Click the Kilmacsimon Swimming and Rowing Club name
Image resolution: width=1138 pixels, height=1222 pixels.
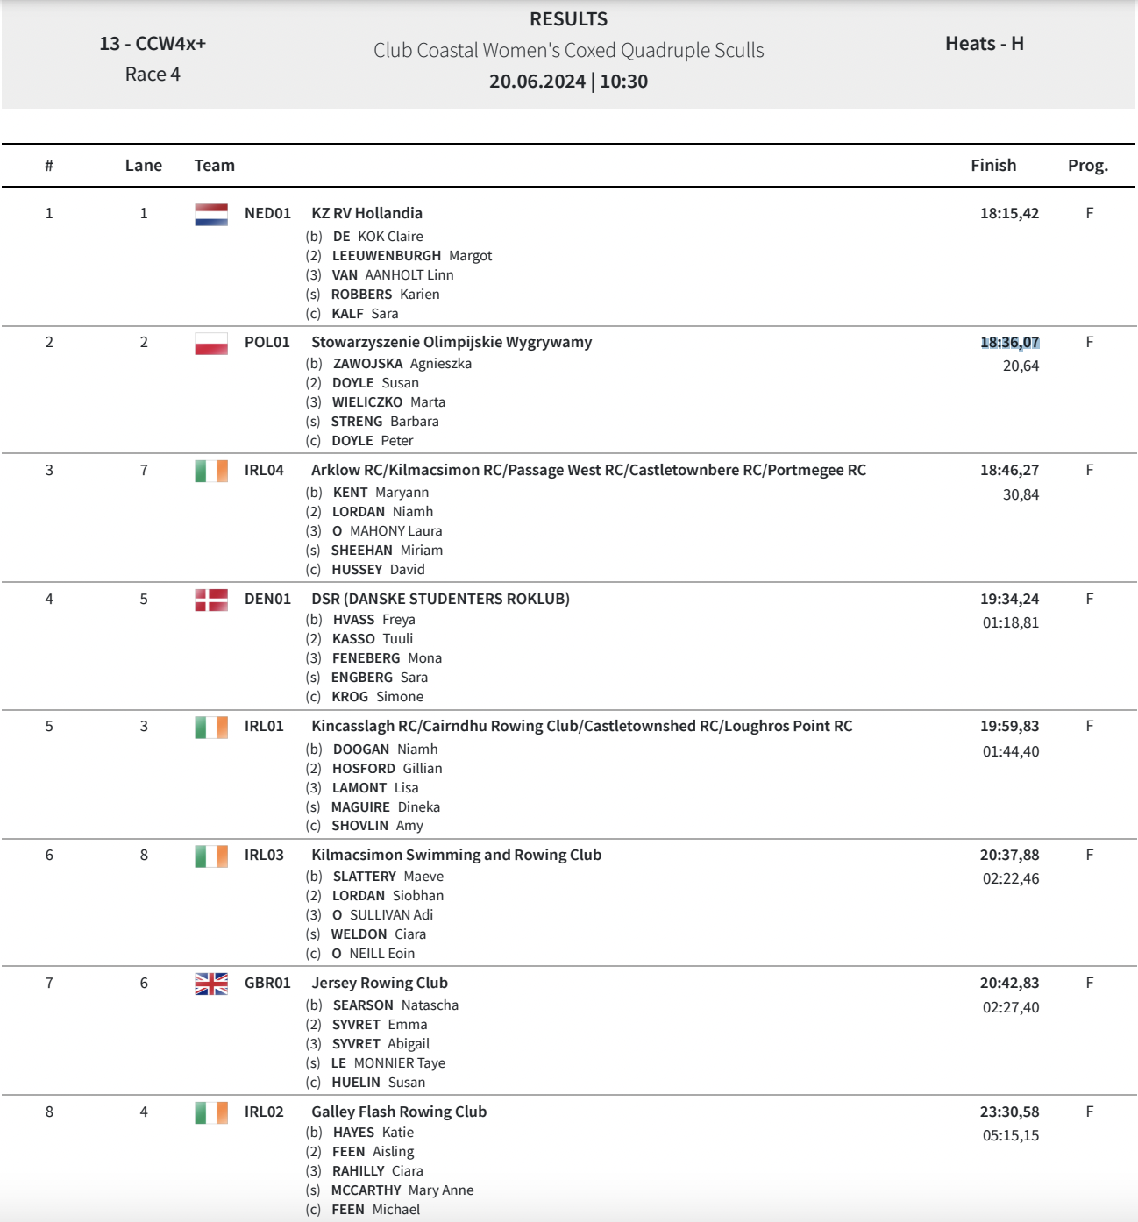(x=456, y=855)
